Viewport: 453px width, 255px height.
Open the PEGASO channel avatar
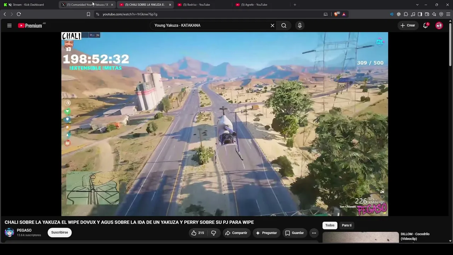(x=10, y=232)
